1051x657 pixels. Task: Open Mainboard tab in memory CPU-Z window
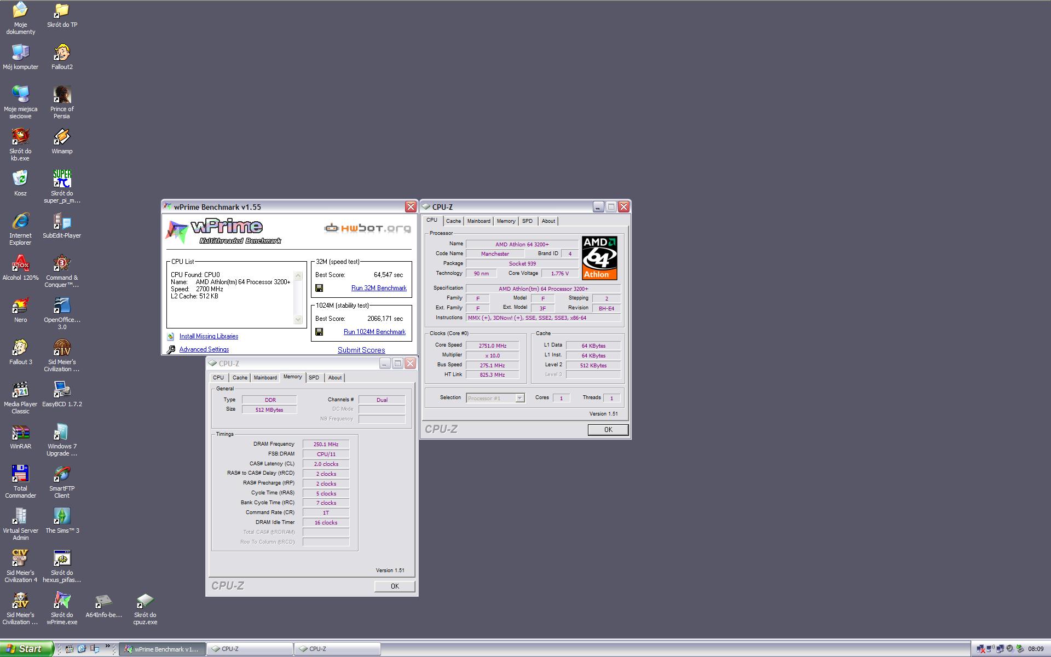pyautogui.click(x=265, y=378)
